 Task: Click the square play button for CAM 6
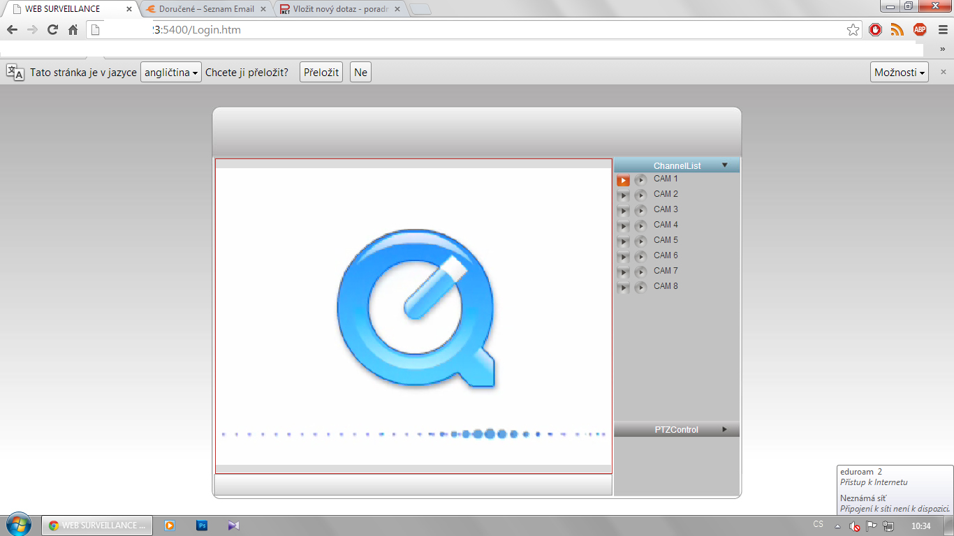pos(623,257)
